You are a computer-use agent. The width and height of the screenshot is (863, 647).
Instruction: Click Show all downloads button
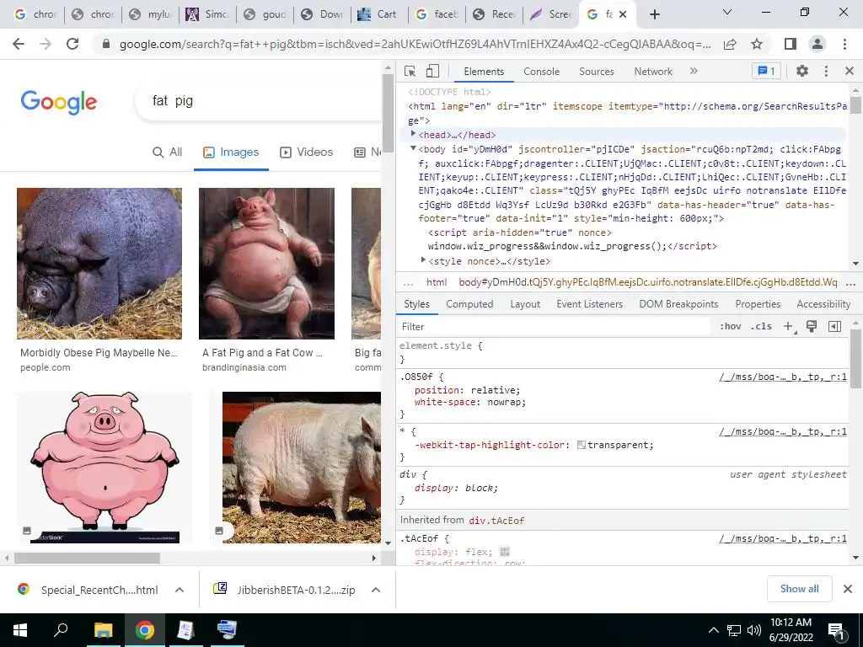[x=799, y=589]
